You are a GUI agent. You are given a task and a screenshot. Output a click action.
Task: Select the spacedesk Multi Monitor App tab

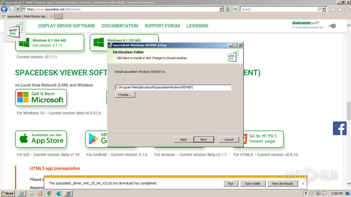click(27, 16)
